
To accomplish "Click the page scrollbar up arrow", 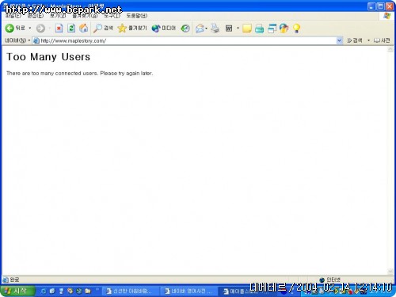I will click(390, 49).
